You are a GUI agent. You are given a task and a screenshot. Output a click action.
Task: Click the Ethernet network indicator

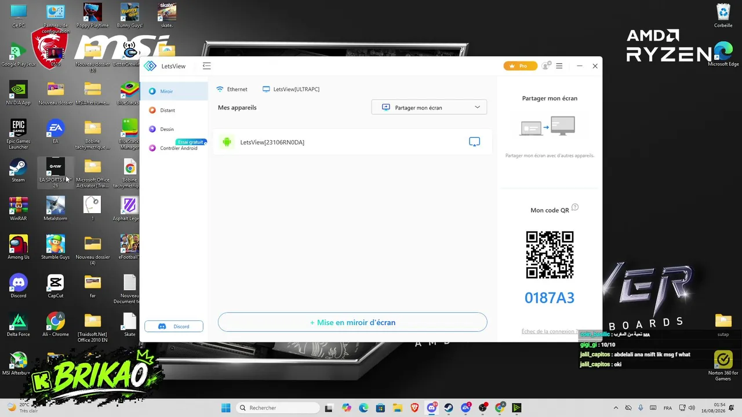click(x=232, y=89)
